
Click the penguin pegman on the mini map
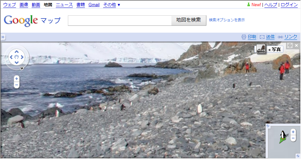click(x=283, y=136)
